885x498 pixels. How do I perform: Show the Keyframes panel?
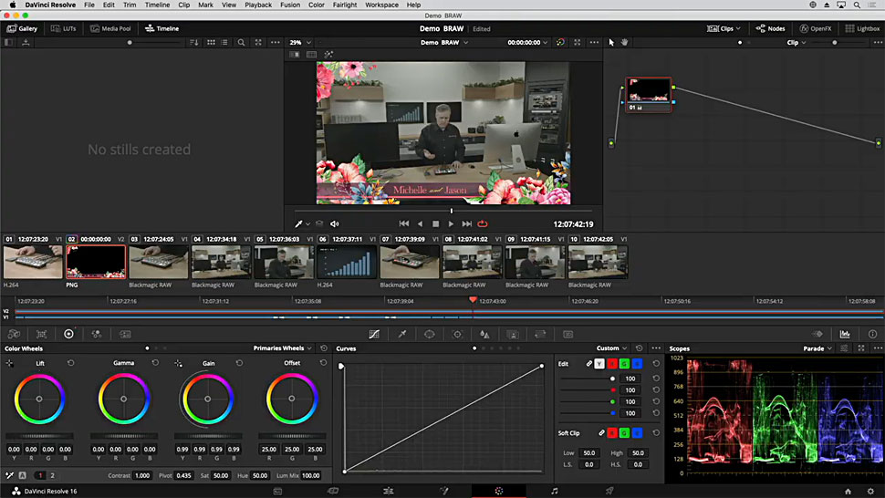pyautogui.click(x=817, y=335)
